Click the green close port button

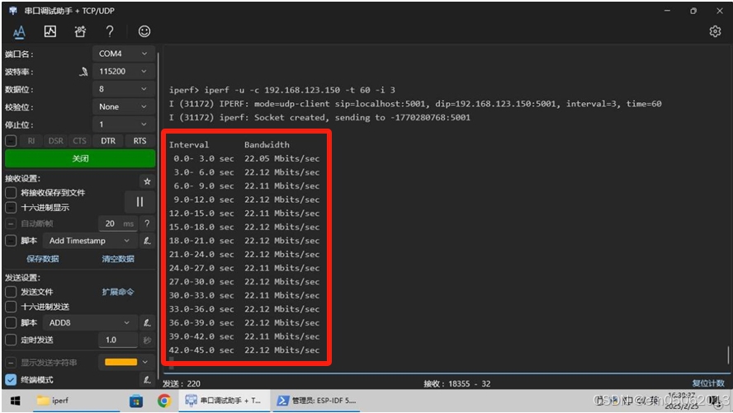point(80,158)
